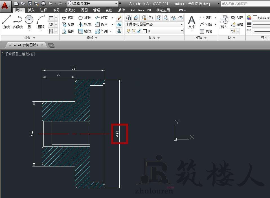
Task: Open the AutoCAD application menu logo
Action: coord(6,6)
